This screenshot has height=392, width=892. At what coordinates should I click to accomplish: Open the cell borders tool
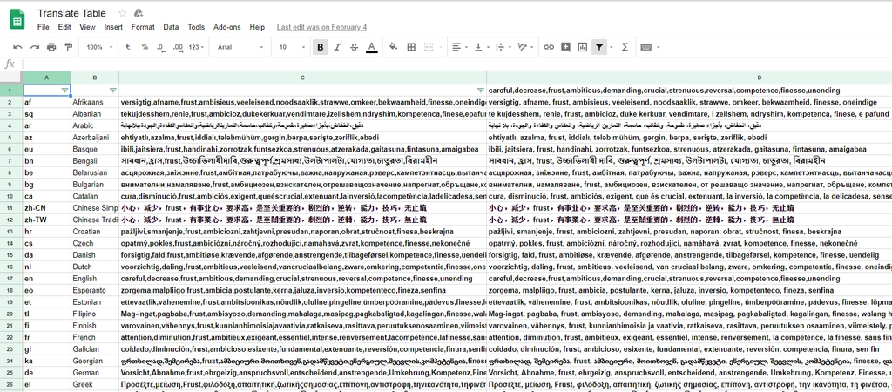[x=411, y=47]
